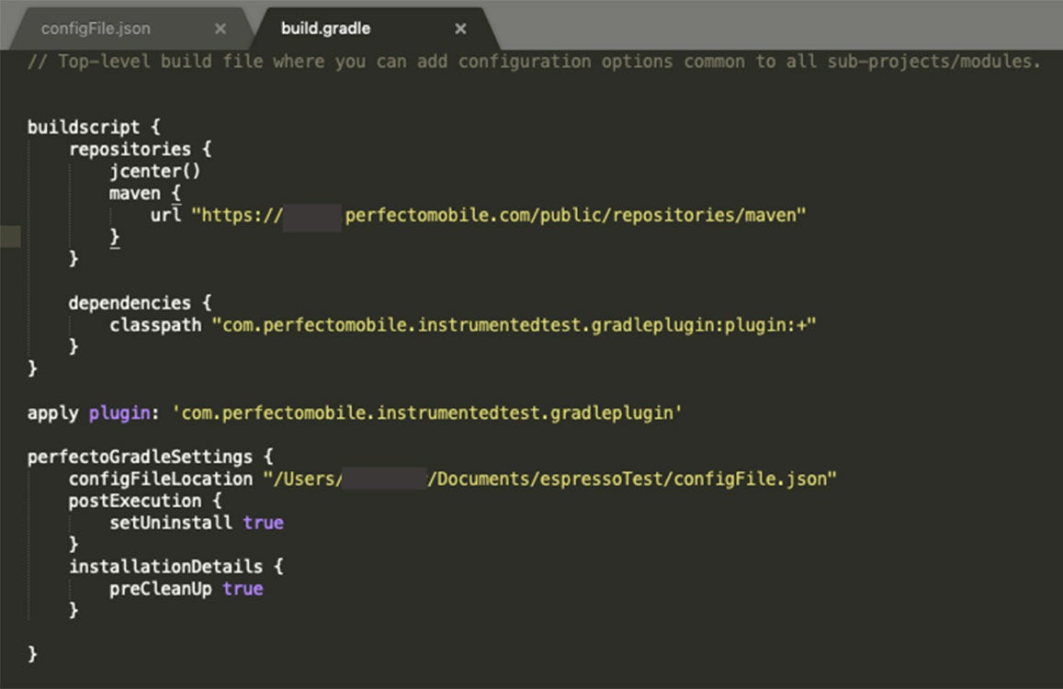The height and width of the screenshot is (689, 1063).
Task: Click the gutter marker beside maven's closing brace
Action: [x=10, y=237]
